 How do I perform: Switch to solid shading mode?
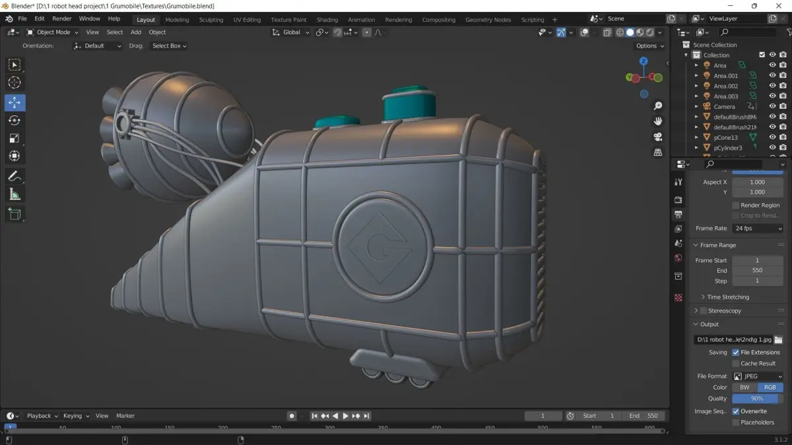tap(630, 32)
